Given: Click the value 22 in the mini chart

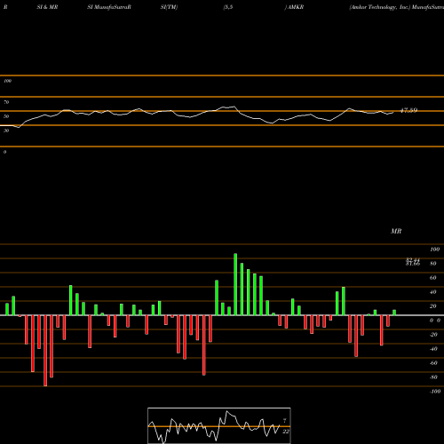Looking at the screenshot, I should [x=285, y=432].
